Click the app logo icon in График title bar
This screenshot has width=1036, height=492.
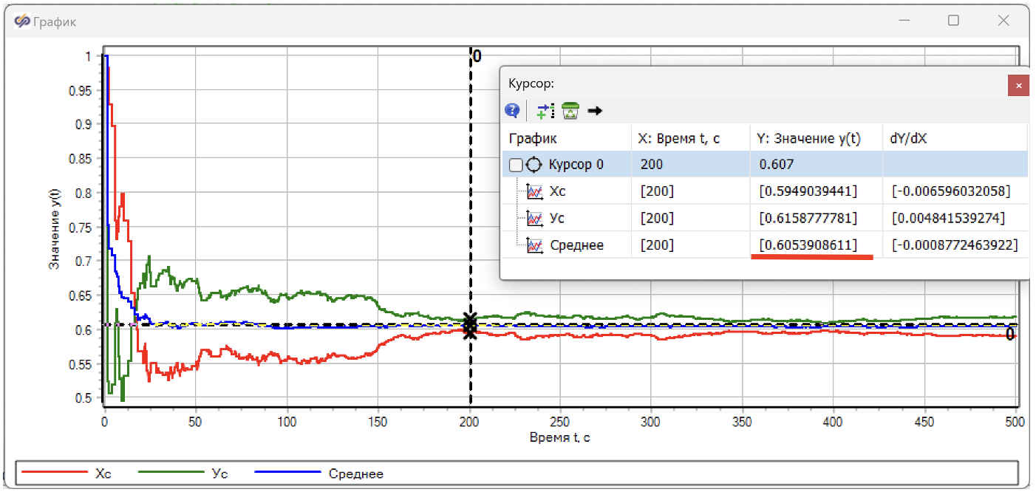[22, 21]
